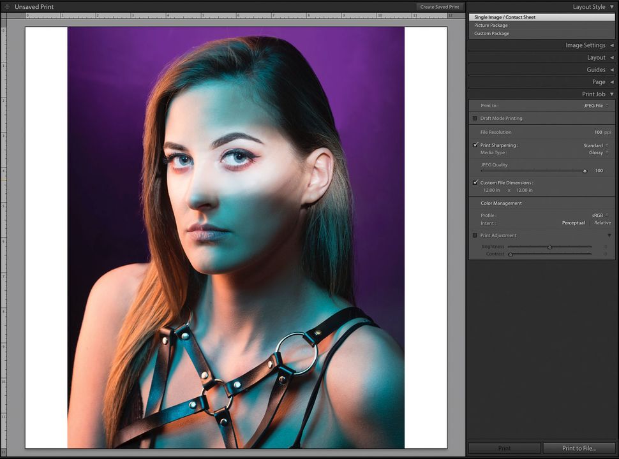Open the sRGB color profile dropdown
This screenshot has height=459, width=619.
[597, 215]
